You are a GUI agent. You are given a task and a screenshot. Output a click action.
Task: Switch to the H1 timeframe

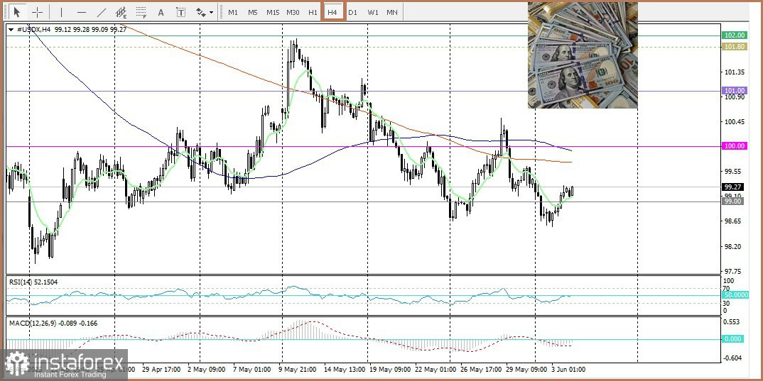(x=313, y=12)
